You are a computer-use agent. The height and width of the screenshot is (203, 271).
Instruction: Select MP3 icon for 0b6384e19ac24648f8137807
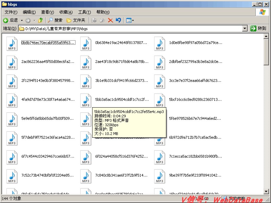click(x=86, y=44)
